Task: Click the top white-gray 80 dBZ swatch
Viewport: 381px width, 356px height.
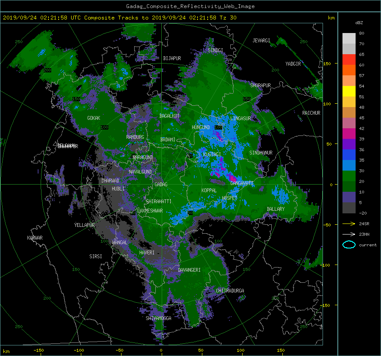Action: [x=349, y=39]
